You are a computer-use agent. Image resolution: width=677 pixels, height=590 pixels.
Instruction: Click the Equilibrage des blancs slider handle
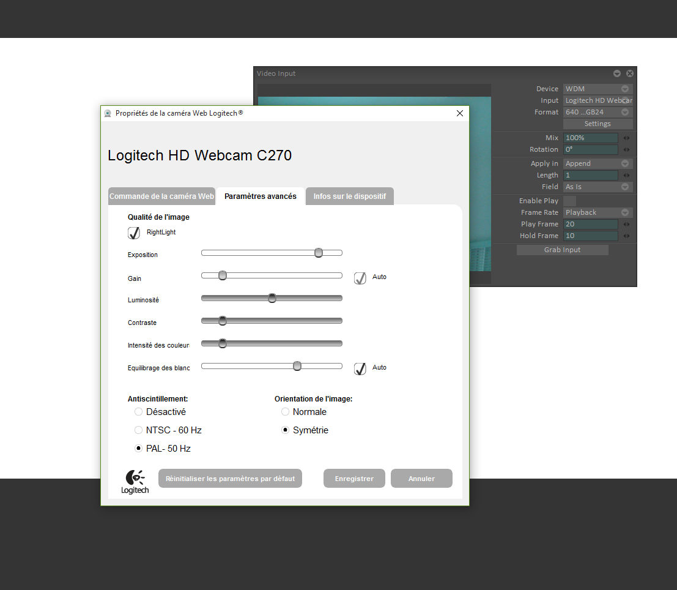point(297,366)
